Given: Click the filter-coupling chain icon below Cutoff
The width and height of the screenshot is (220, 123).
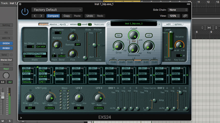Looking at the screenshot, I should click(x=134, y=41).
